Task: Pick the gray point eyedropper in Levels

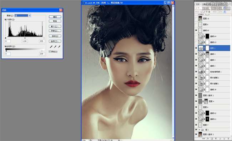Action: 55,47
